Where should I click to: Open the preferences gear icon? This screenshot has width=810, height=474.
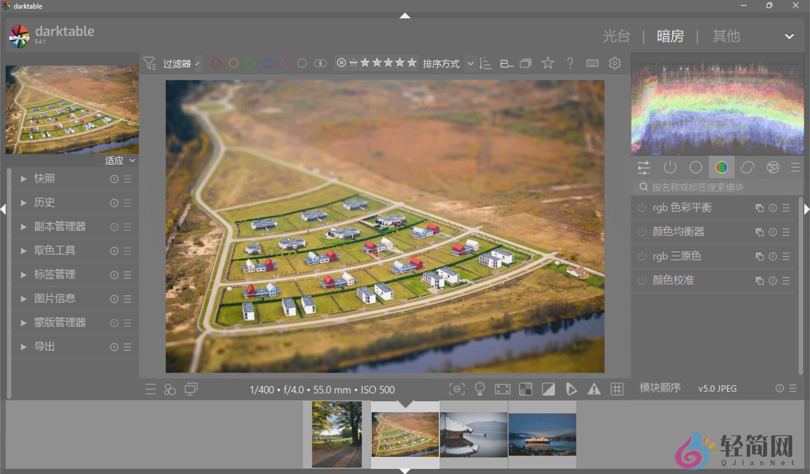[614, 63]
